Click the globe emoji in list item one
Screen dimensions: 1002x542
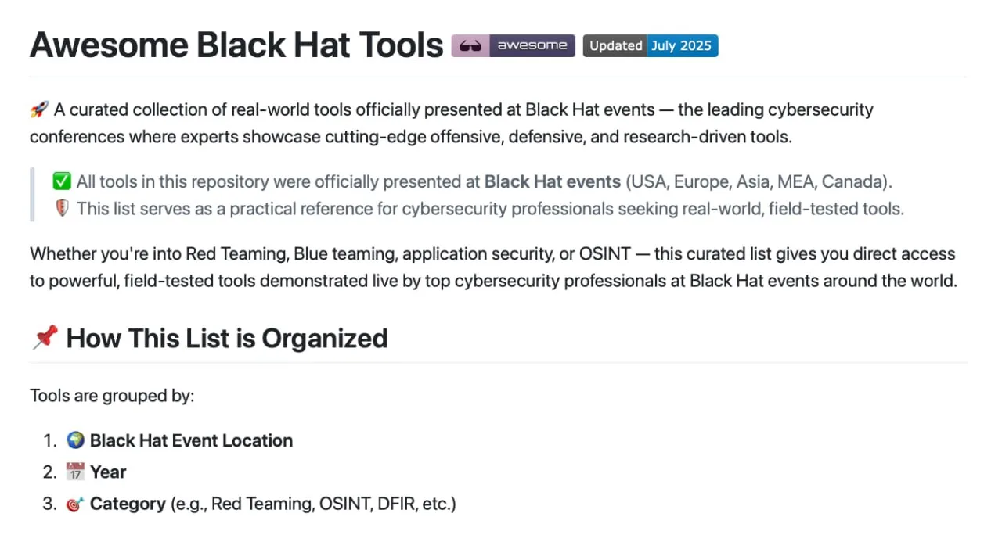coord(75,440)
